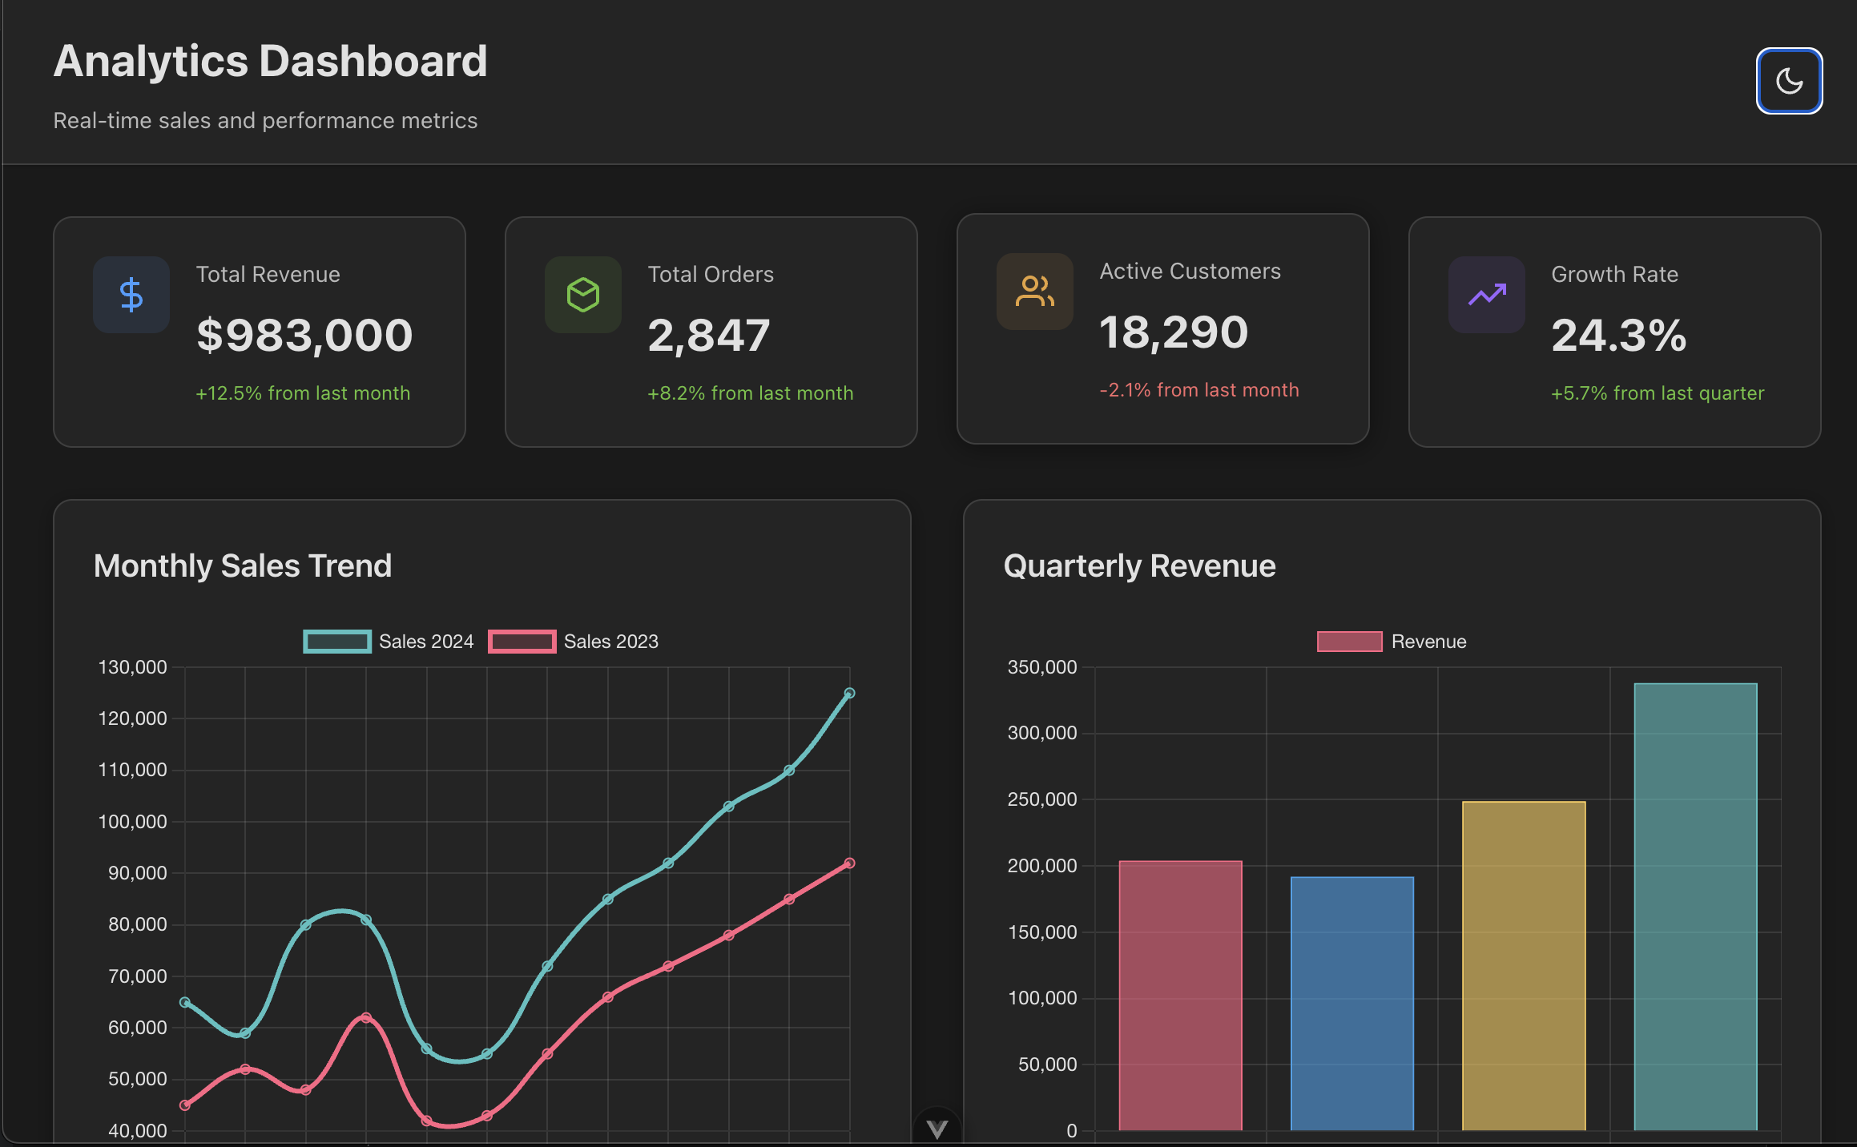Viewport: 1857px width, 1147px height.
Task: Click the dollar sign revenue icon
Action: 131,295
